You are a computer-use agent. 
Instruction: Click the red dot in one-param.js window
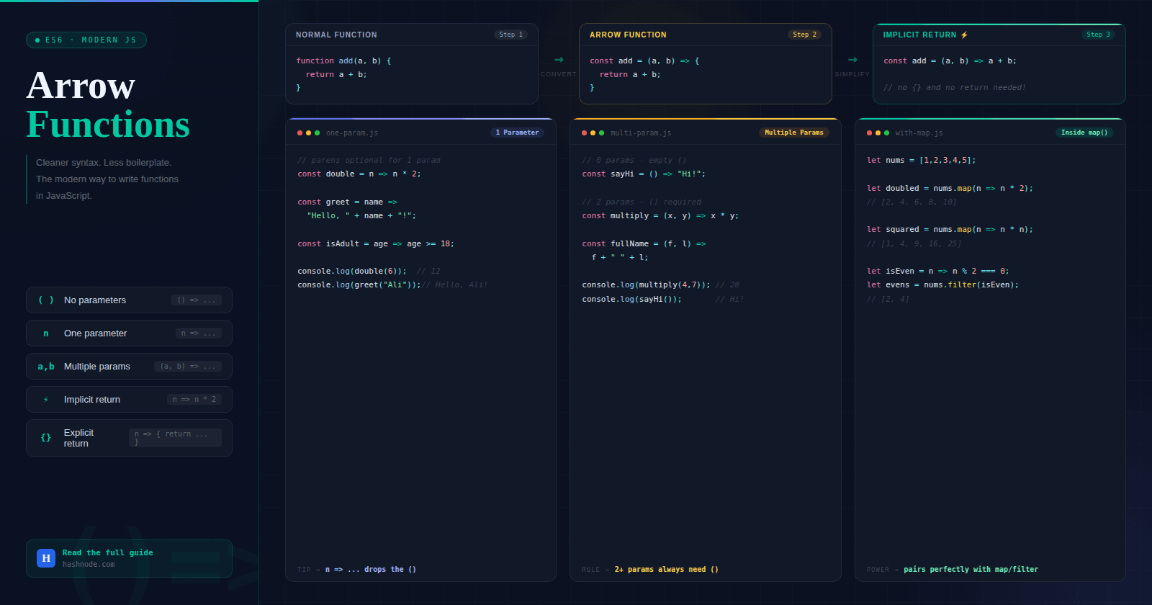[300, 133]
